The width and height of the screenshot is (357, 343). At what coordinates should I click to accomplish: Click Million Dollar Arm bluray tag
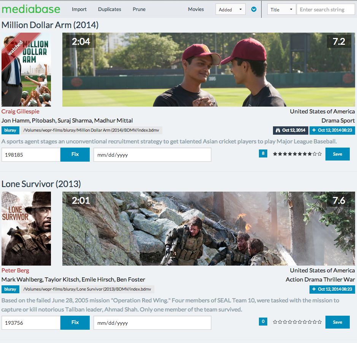click(10, 130)
